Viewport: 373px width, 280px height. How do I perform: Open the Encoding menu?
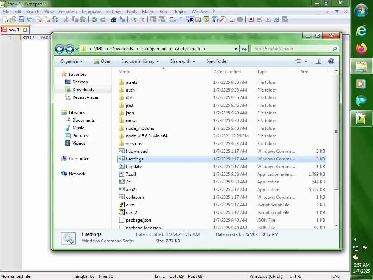[x=67, y=12]
